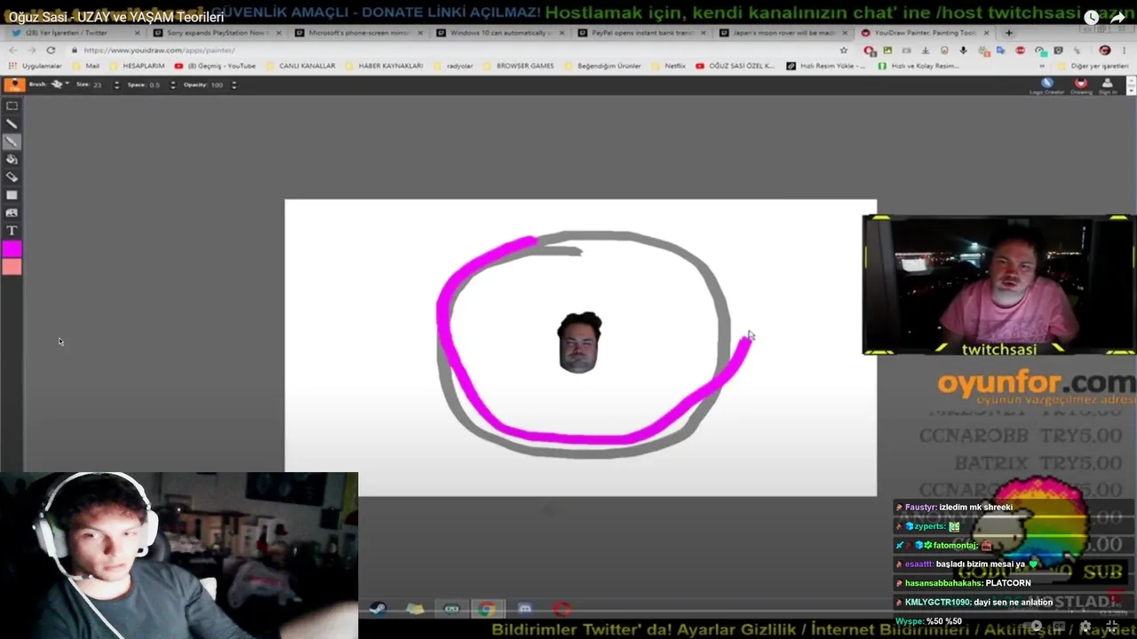The image size is (1137, 639).
Task: Open the Brush type dropdown
Action: click(x=60, y=84)
